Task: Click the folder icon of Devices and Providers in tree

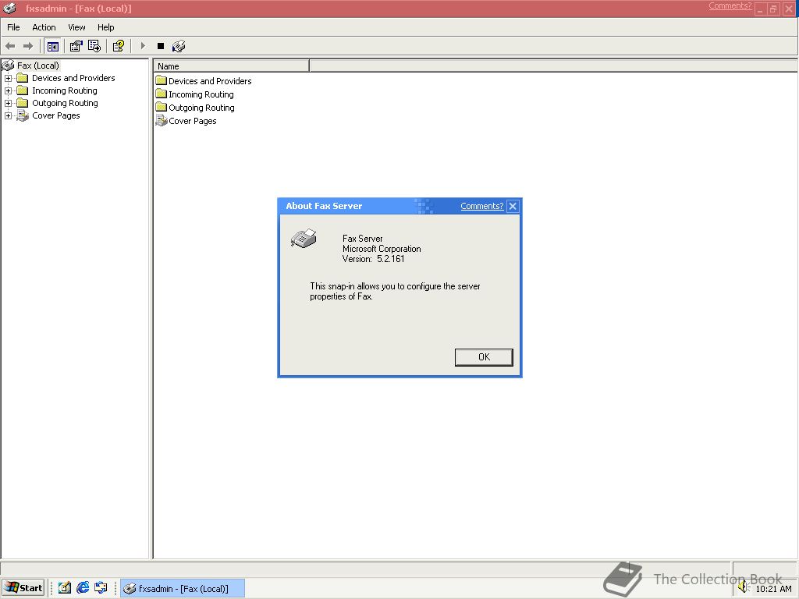Action: pos(23,78)
